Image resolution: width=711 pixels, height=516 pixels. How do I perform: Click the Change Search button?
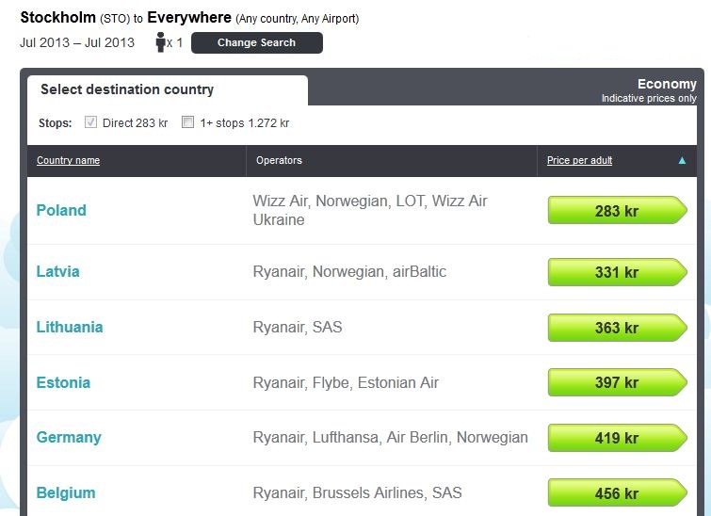pos(257,42)
